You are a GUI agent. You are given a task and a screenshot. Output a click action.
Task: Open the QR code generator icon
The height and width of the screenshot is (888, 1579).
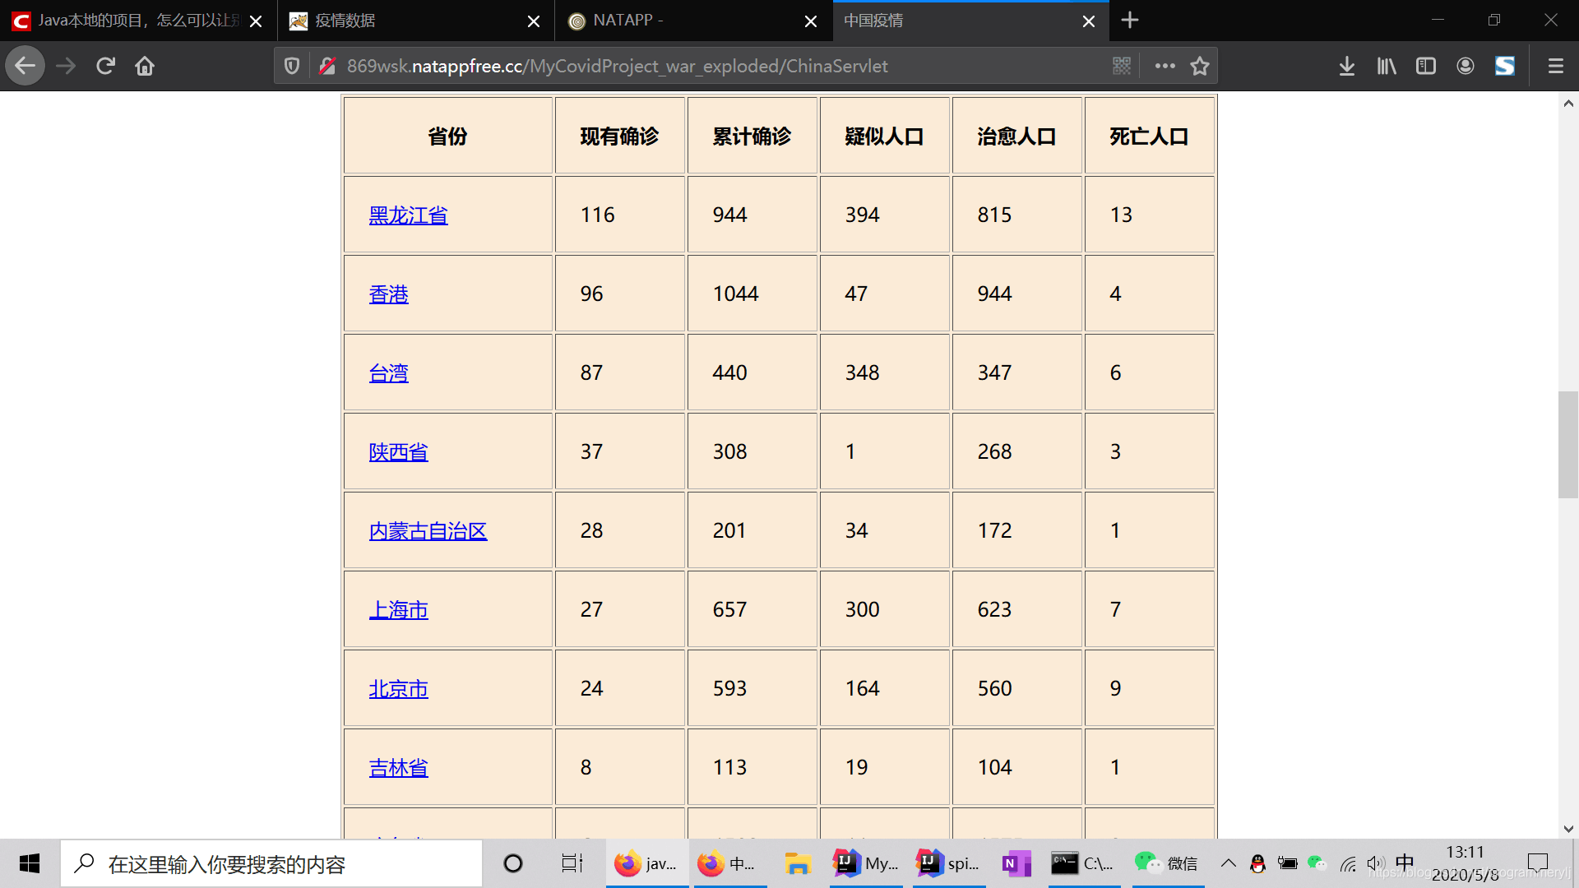coord(1122,66)
